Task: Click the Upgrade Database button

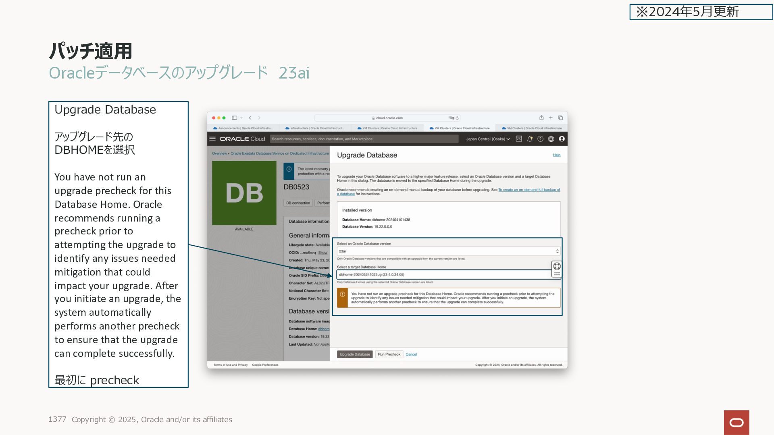Action: [355, 354]
